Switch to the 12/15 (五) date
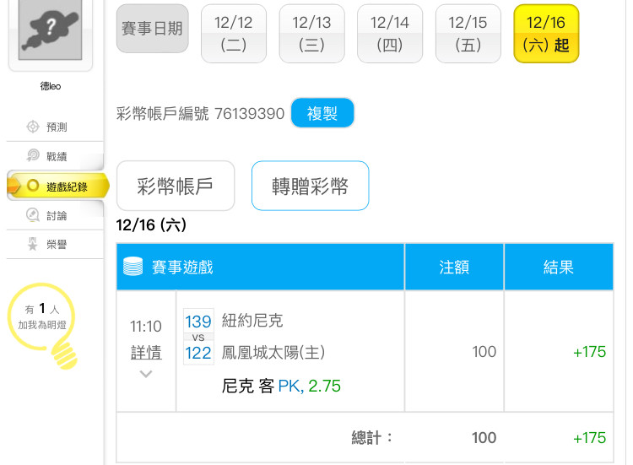633x465 pixels. [468, 34]
